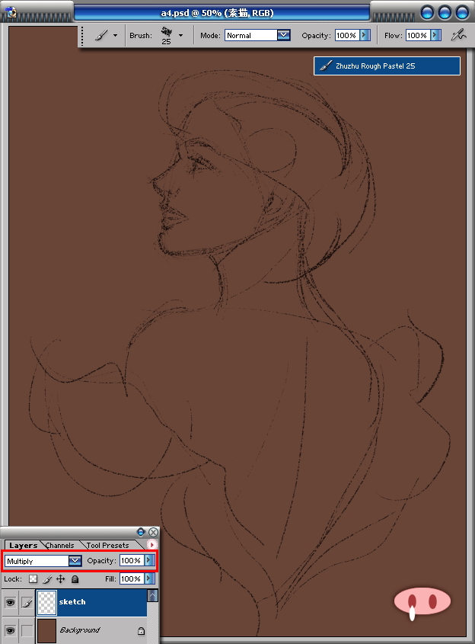Toggle Lock transparent pixels

coord(33,579)
